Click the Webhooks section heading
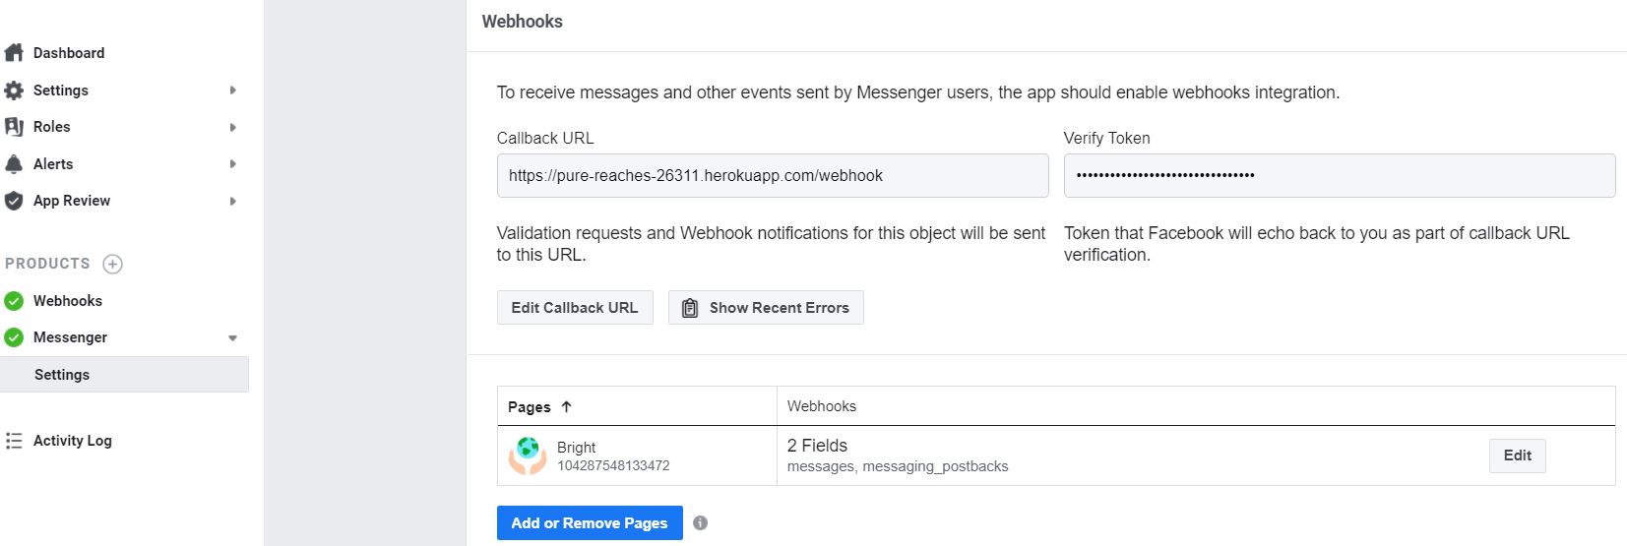Image resolution: width=1627 pixels, height=546 pixels. click(x=523, y=22)
